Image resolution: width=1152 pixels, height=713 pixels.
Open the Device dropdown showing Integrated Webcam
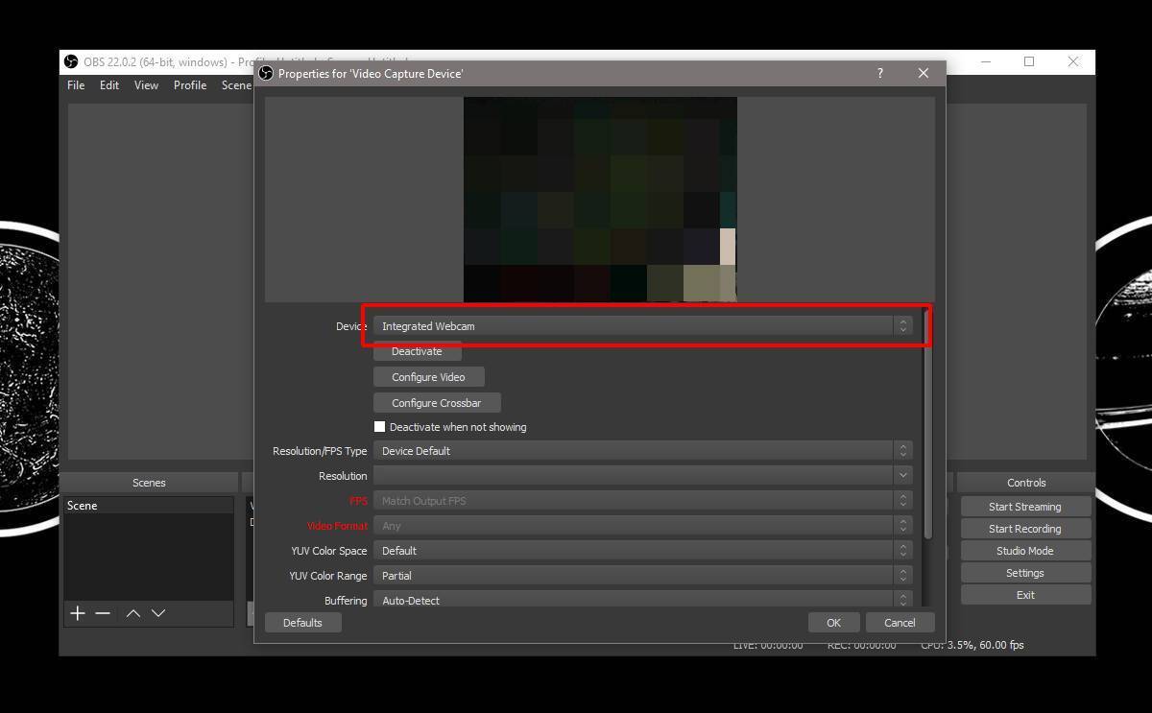click(x=641, y=326)
